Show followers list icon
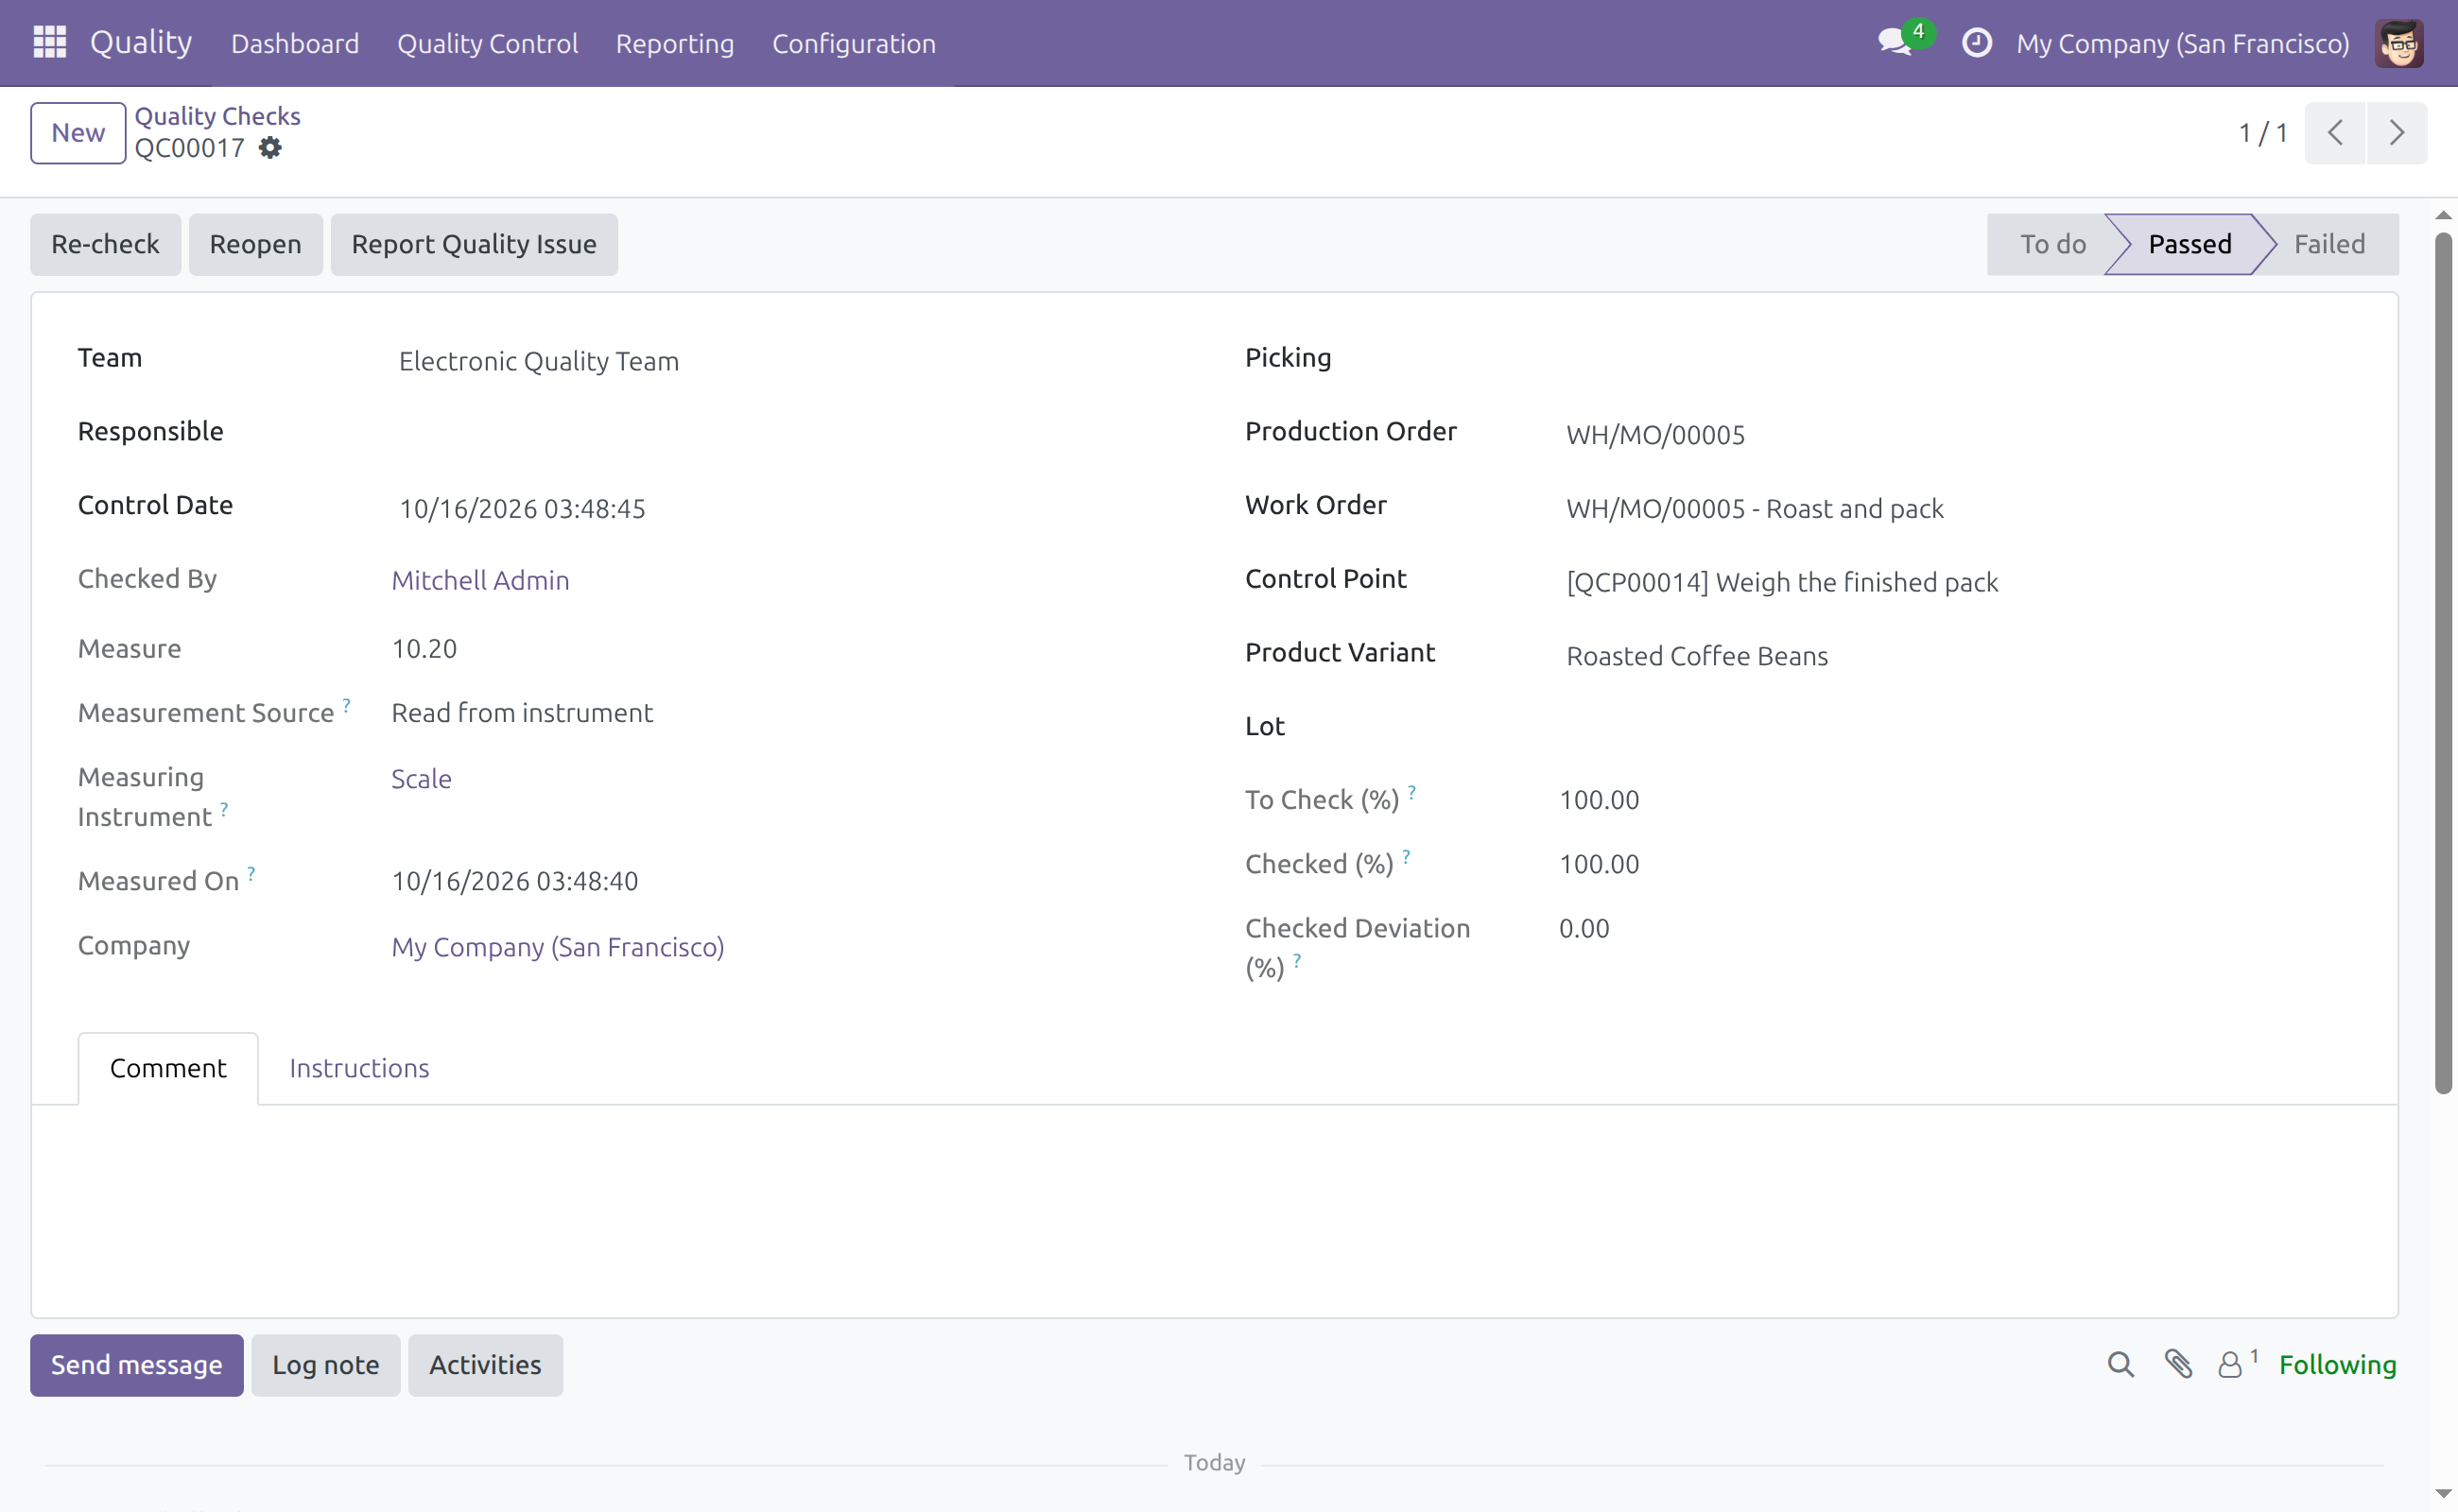 tap(2237, 1364)
